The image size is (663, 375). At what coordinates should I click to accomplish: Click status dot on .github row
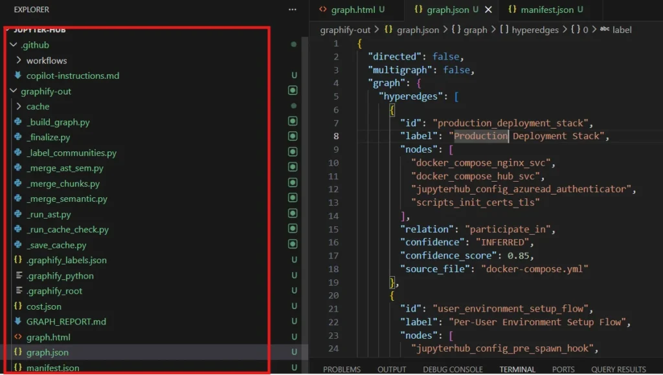point(293,45)
